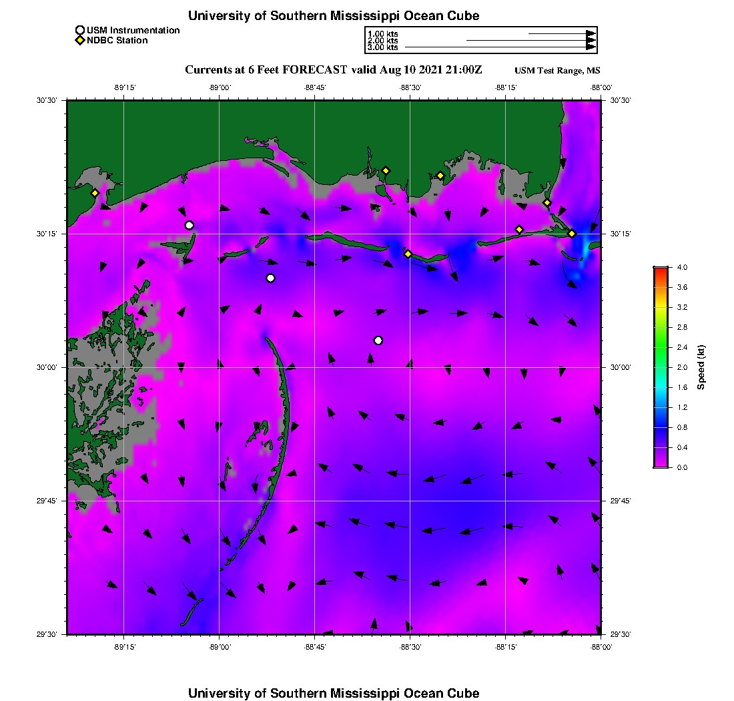734x701 pixels.
Task: Click the 1.00 kts label in the scale legend
Action: [x=383, y=33]
